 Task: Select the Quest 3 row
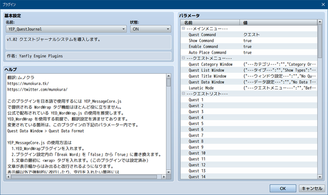(249, 112)
